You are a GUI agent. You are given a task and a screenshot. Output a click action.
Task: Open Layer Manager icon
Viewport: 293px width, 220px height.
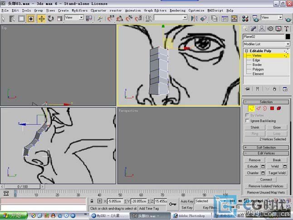tap(215, 19)
